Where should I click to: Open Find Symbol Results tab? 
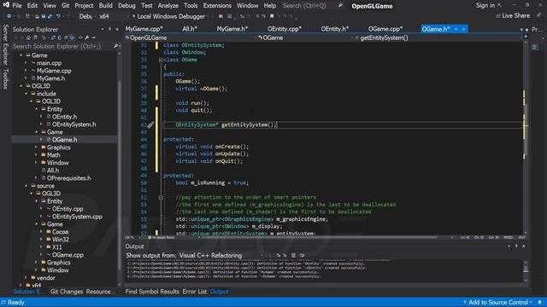click(152, 292)
